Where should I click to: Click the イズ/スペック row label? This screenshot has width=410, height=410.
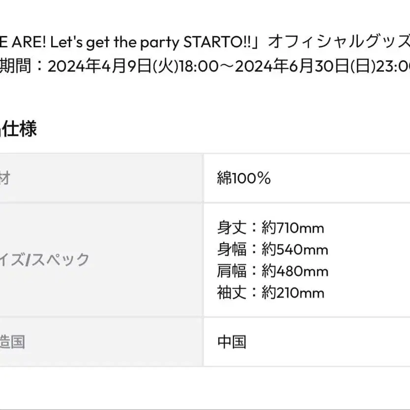pos(45,259)
